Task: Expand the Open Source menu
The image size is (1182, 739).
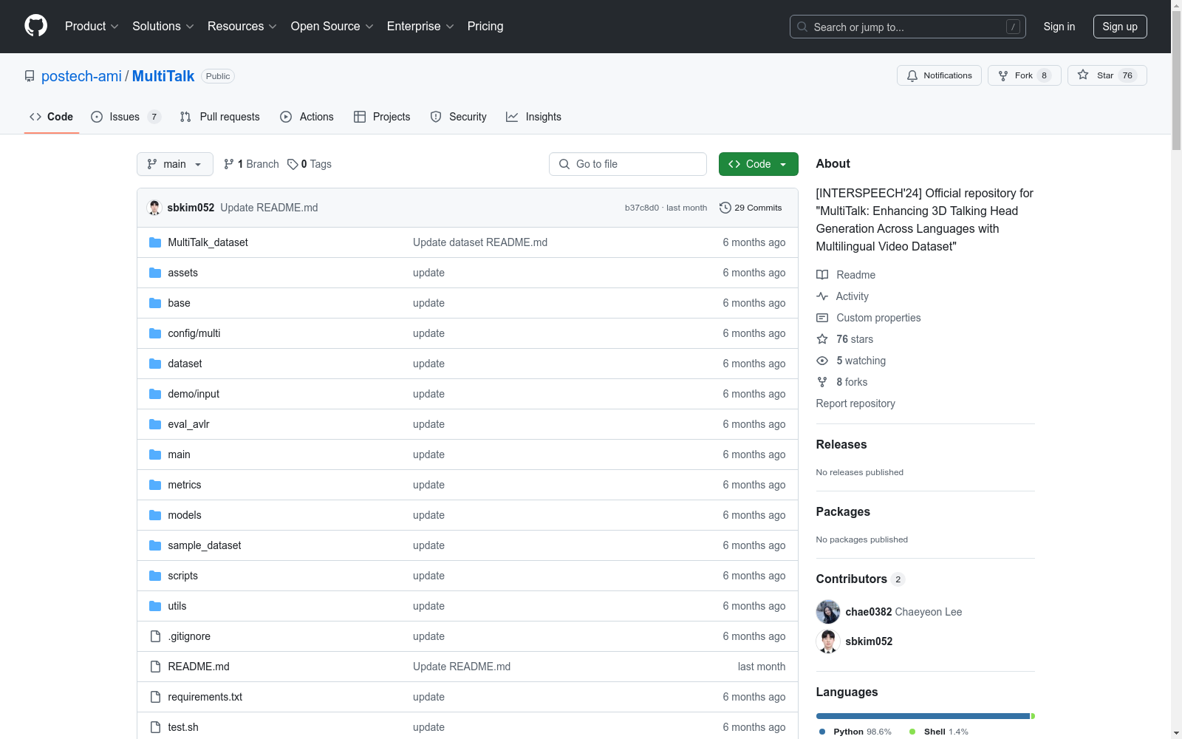Action: click(x=332, y=26)
